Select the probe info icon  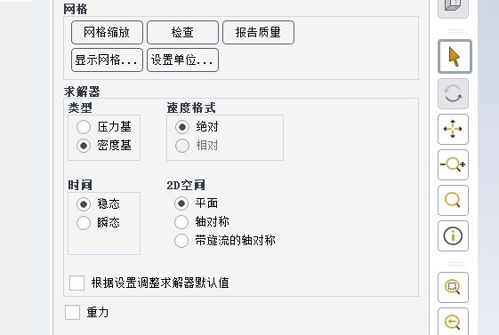(x=453, y=235)
